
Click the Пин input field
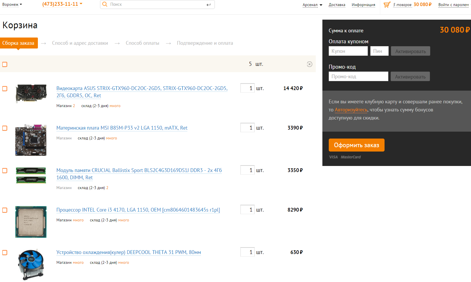click(x=379, y=51)
